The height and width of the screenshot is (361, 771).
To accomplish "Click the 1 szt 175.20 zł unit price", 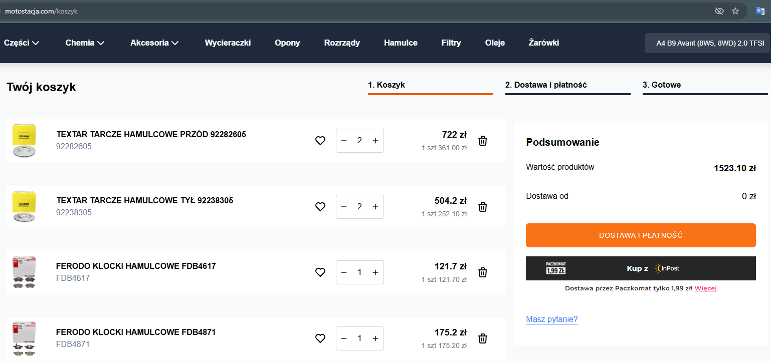I will click(x=444, y=345).
